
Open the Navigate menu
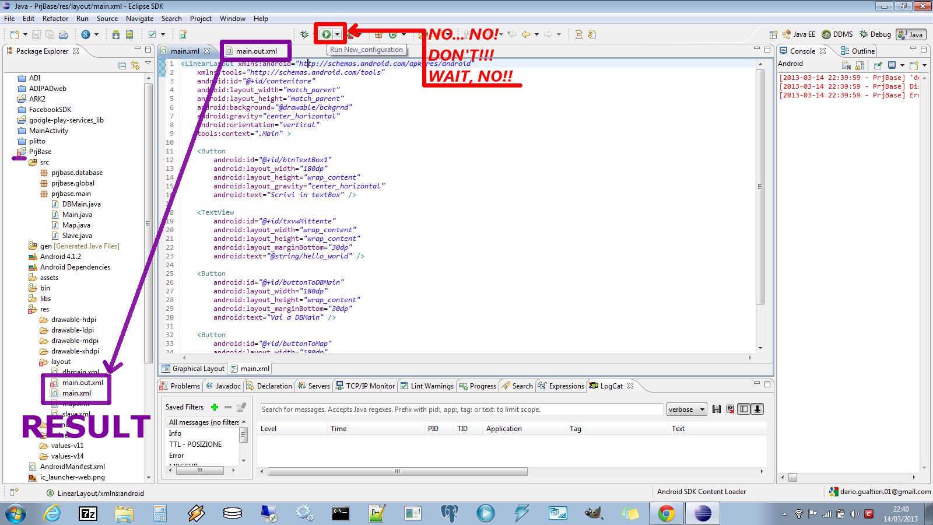(x=140, y=19)
